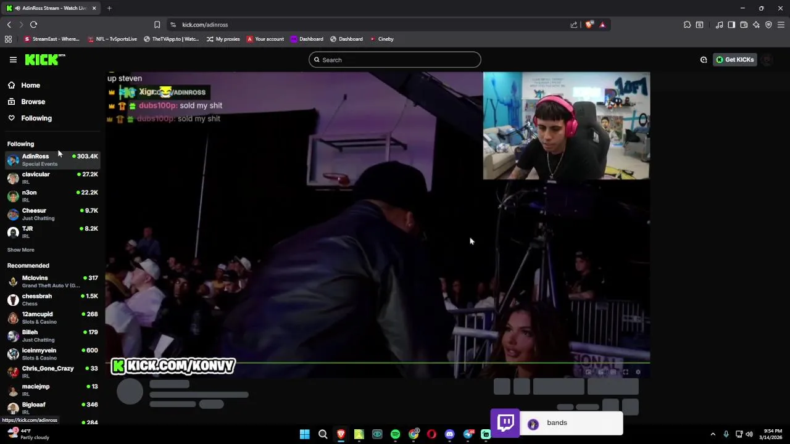Image resolution: width=790 pixels, height=444 pixels.
Task: Open the taskbar volume control
Action: (x=749, y=434)
